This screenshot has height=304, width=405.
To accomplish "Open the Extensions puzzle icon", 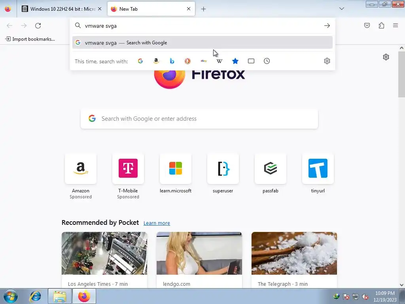I will [x=382, y=25].
